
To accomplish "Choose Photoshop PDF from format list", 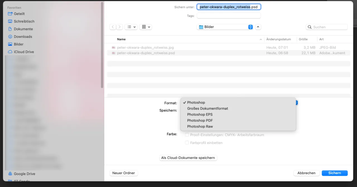I will coord(200,120).
